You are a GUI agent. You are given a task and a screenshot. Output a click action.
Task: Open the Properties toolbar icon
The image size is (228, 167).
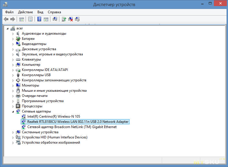click(30, 19)
